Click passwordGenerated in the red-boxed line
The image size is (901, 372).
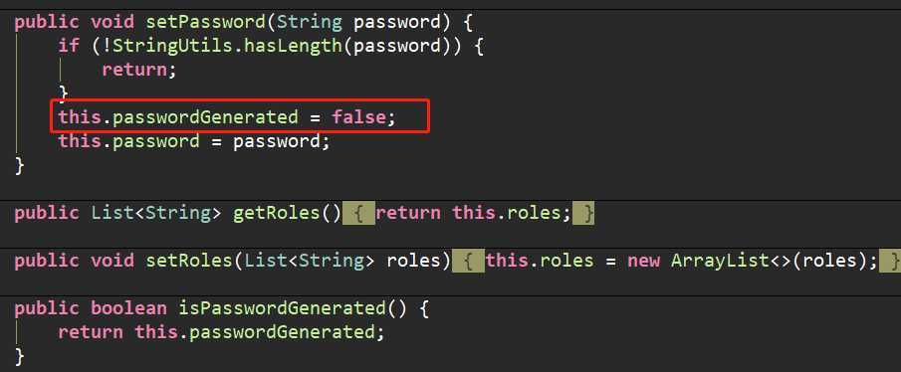tap(205, 117)
